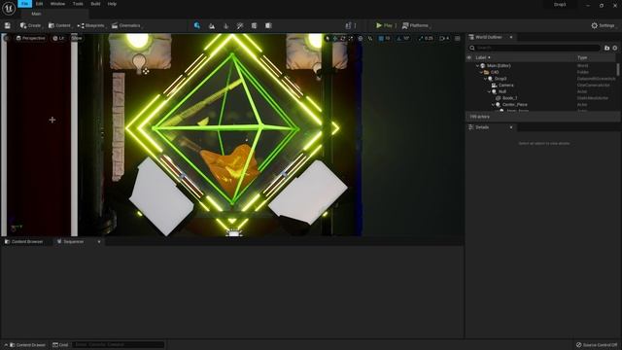The image size is (622, 350).
Task: Activate Select mode icon in toolbar
Action: 197,26
